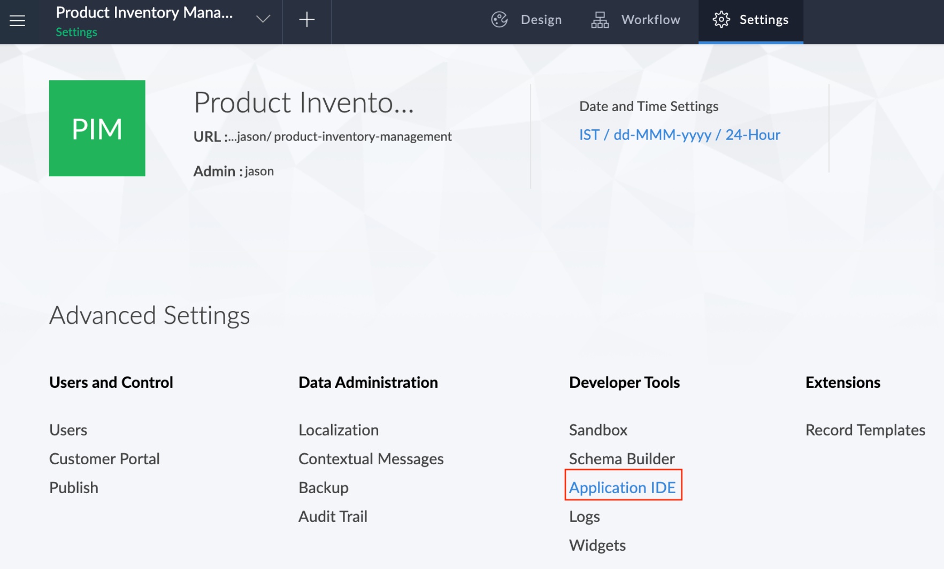The width and height of the screenshot is (944, 569).
Task: Click the green PIM application icon
Action: pos(97,128)
